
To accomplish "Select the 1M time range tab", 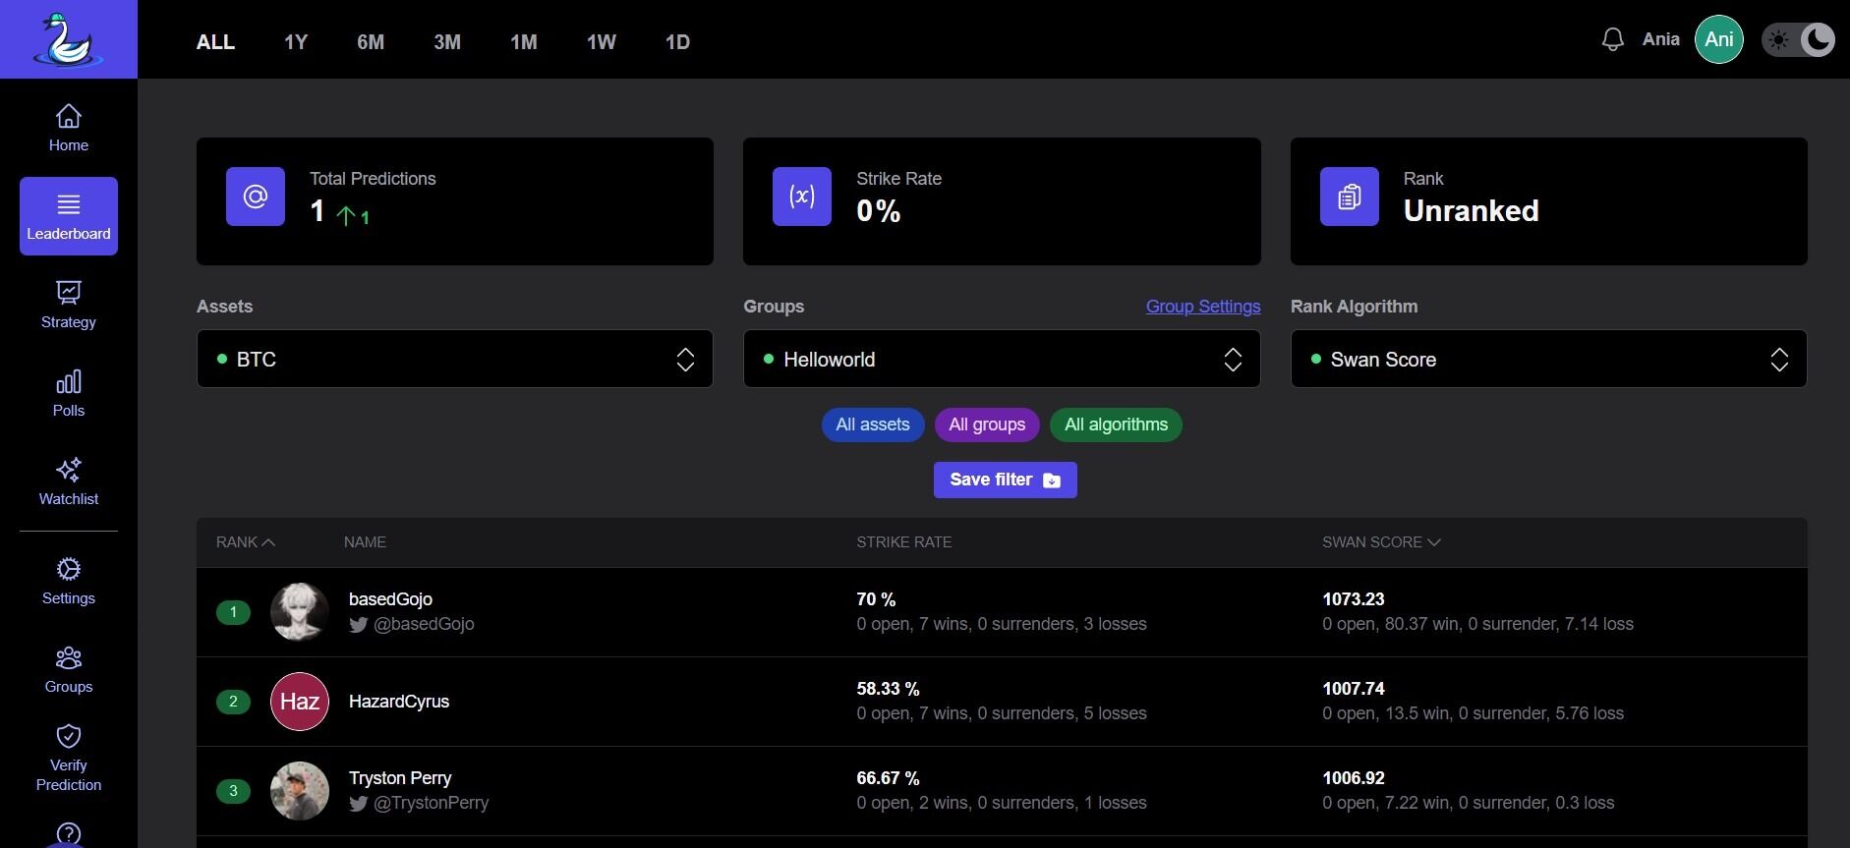I will point(524,42).
